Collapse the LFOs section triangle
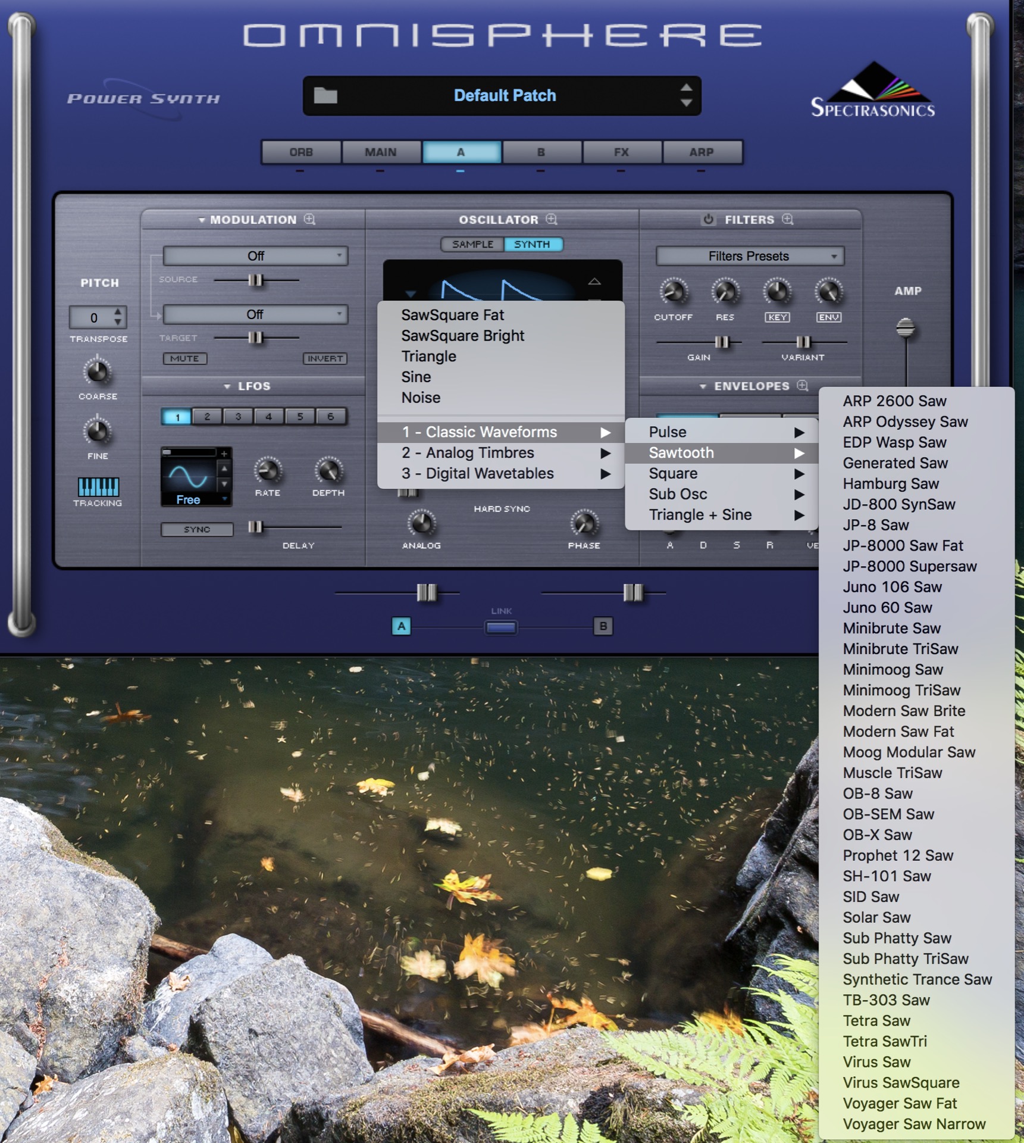The width and height of the screenshot is (1024, 1143). pyautogui.click(x=227, y=386)
